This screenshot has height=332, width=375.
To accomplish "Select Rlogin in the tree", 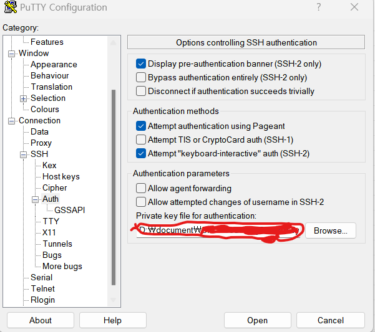I will point(42,300).
